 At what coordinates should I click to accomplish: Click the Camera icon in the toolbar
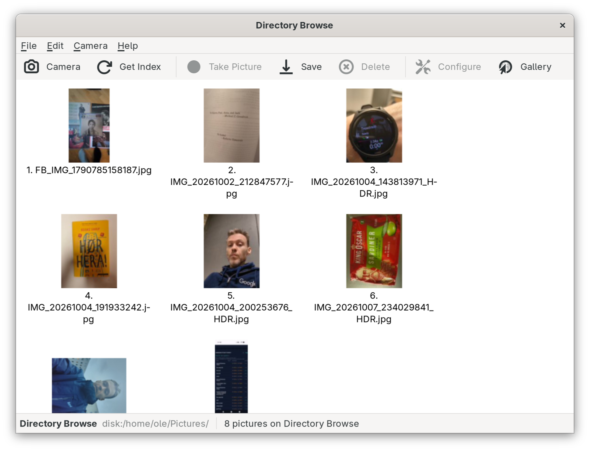point(31,67)
